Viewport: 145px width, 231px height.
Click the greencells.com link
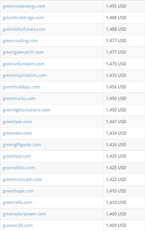click(x=18, y=203)
